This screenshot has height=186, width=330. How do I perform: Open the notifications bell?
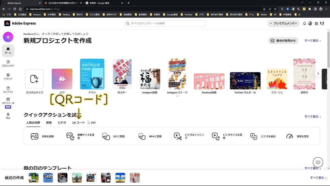tap(304, 23)
